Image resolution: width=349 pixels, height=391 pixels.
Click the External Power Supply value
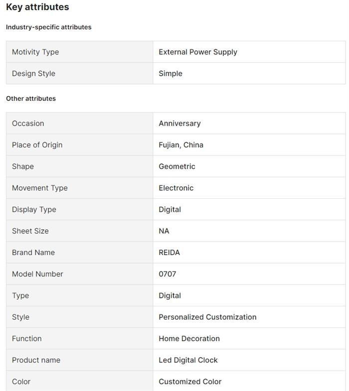[198, 52]
